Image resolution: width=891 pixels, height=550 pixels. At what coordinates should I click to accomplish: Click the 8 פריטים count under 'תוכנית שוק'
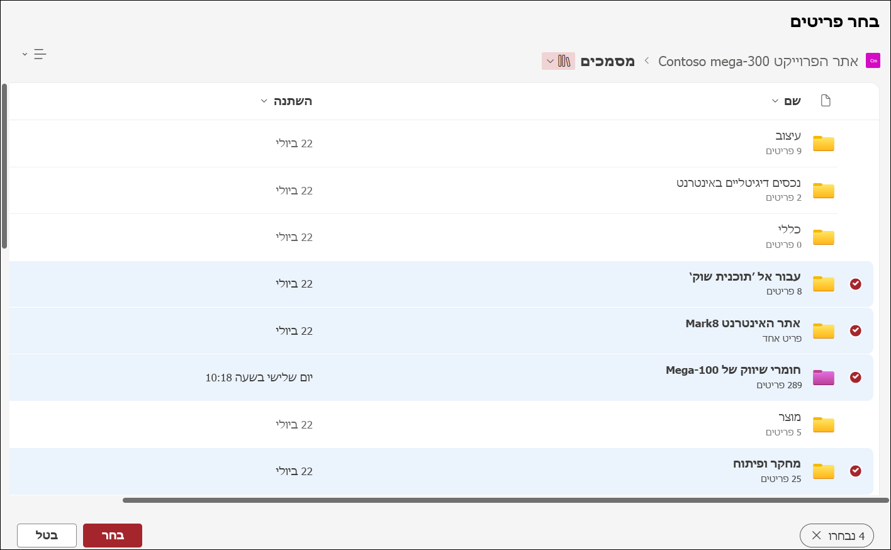784,291
